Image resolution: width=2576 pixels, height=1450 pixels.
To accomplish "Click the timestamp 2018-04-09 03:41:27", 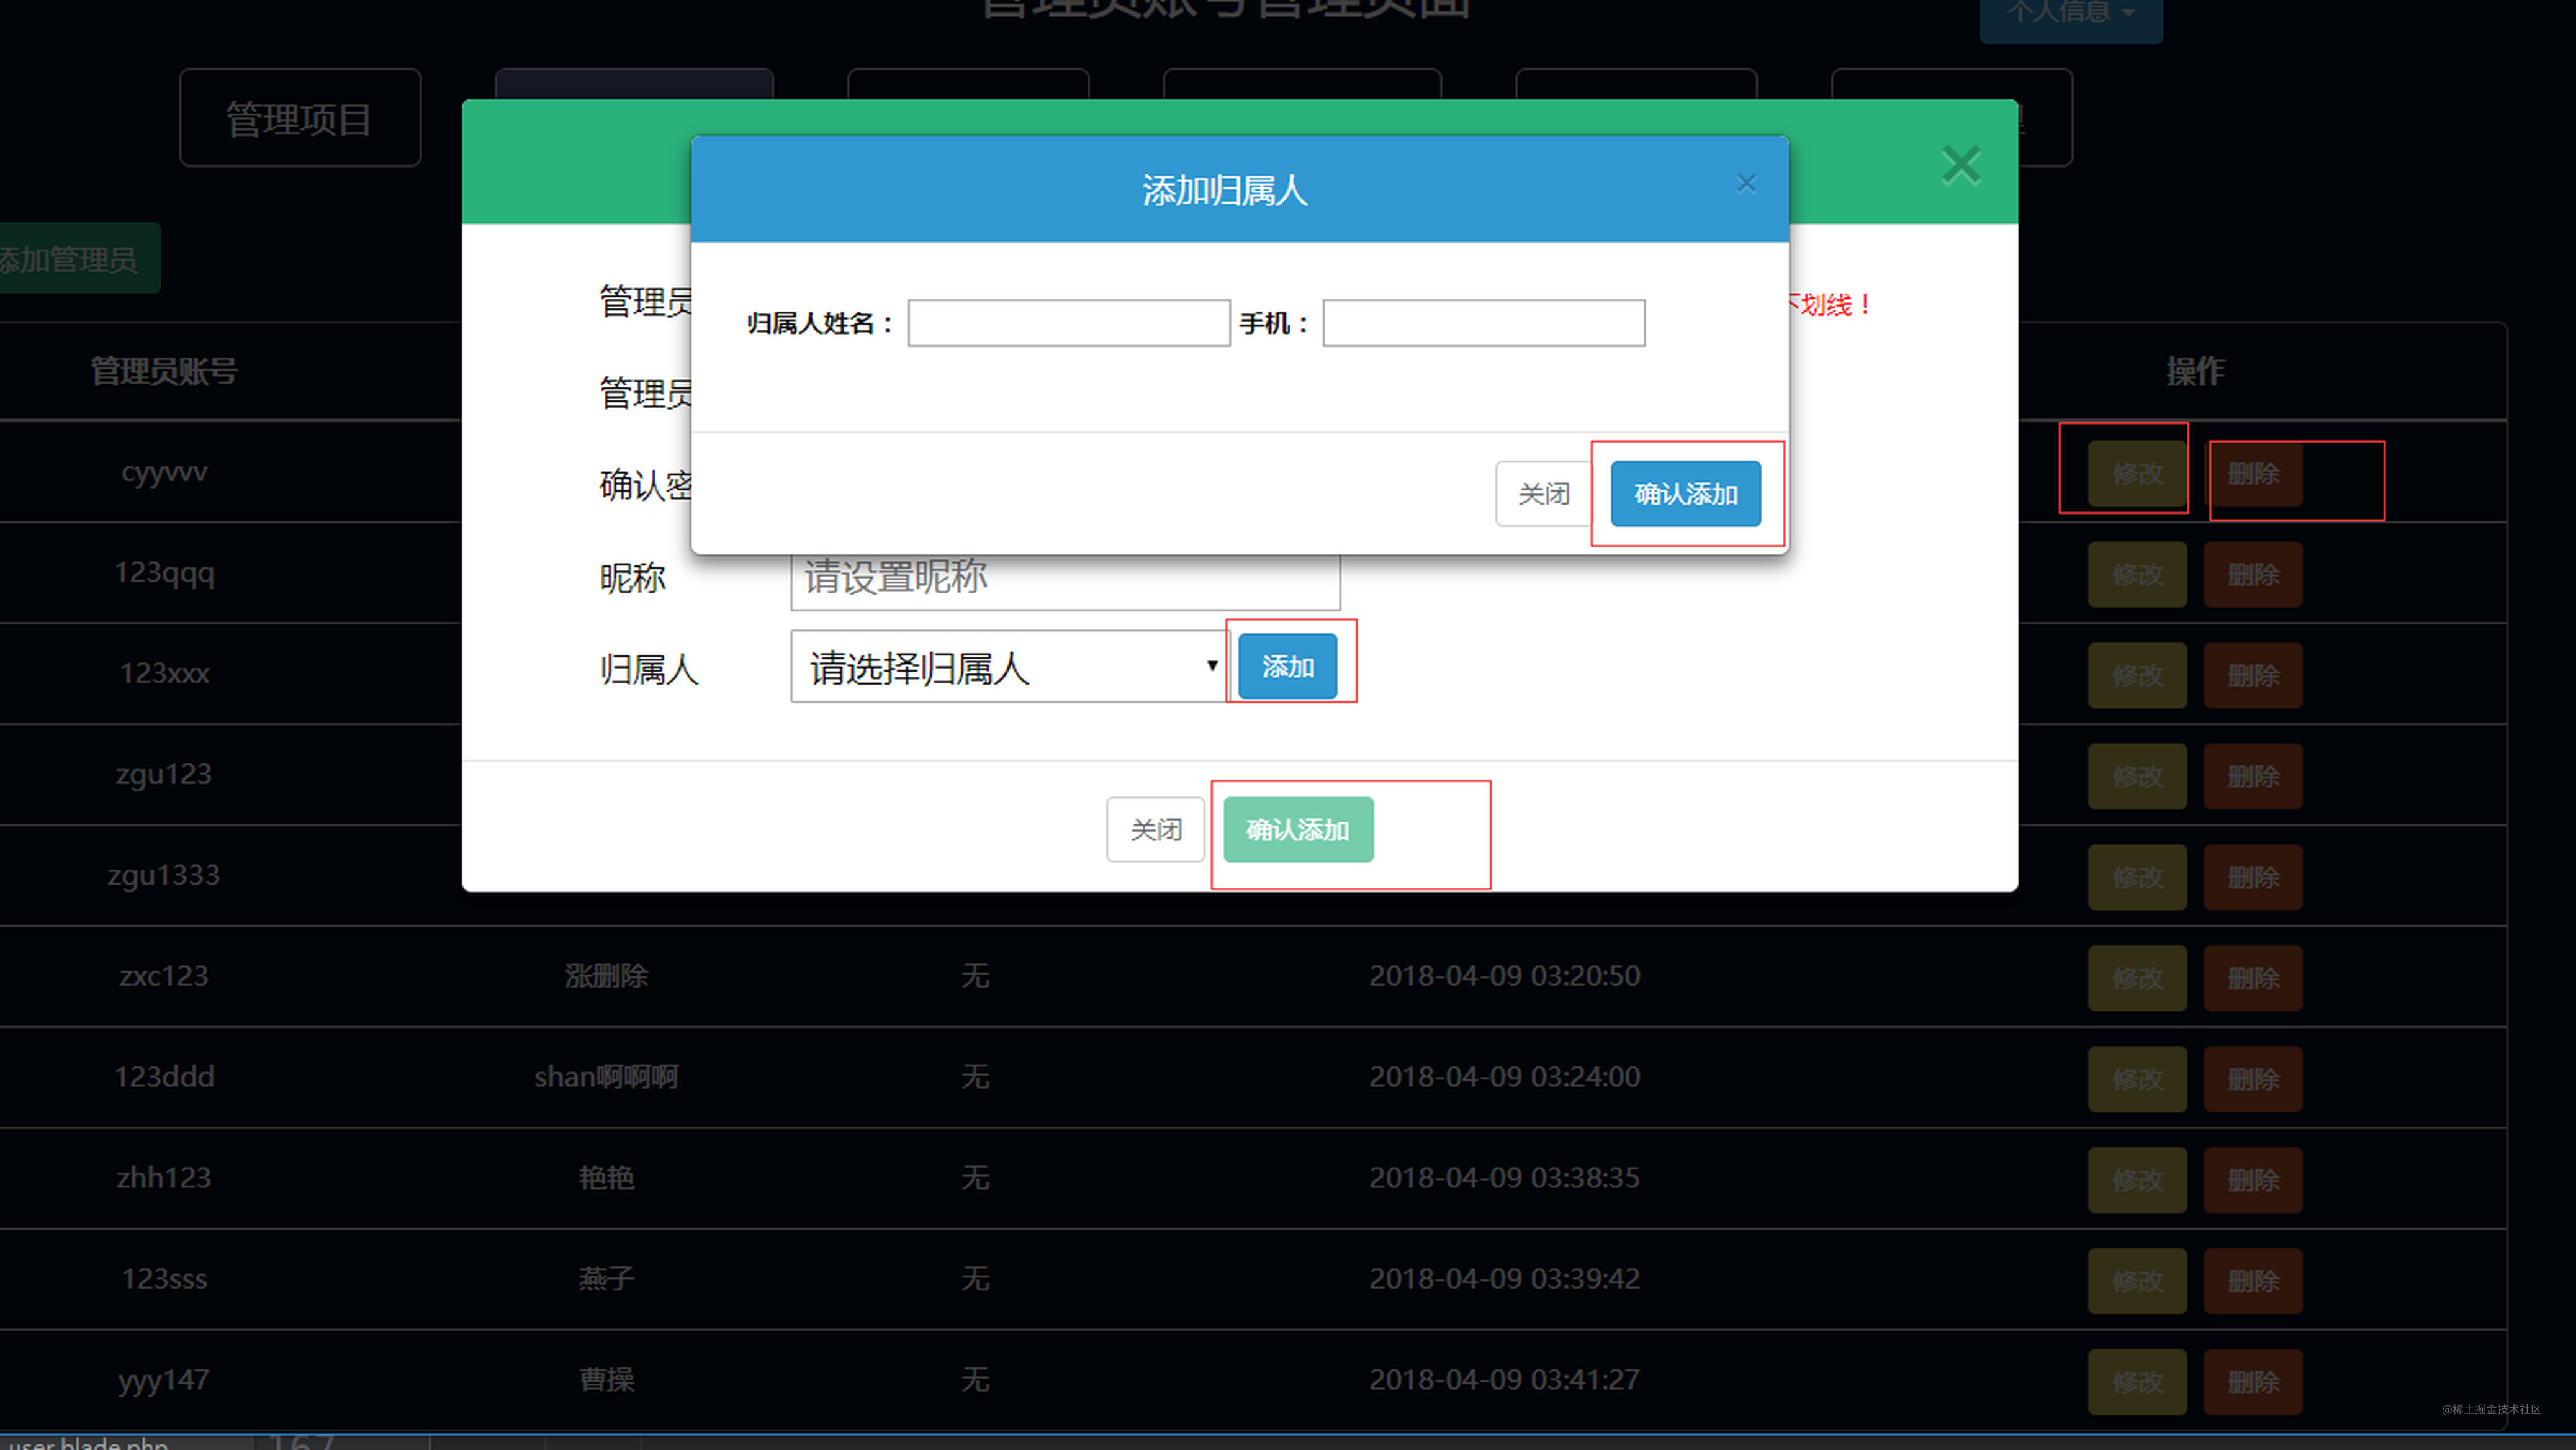I will [1504, 1380].
